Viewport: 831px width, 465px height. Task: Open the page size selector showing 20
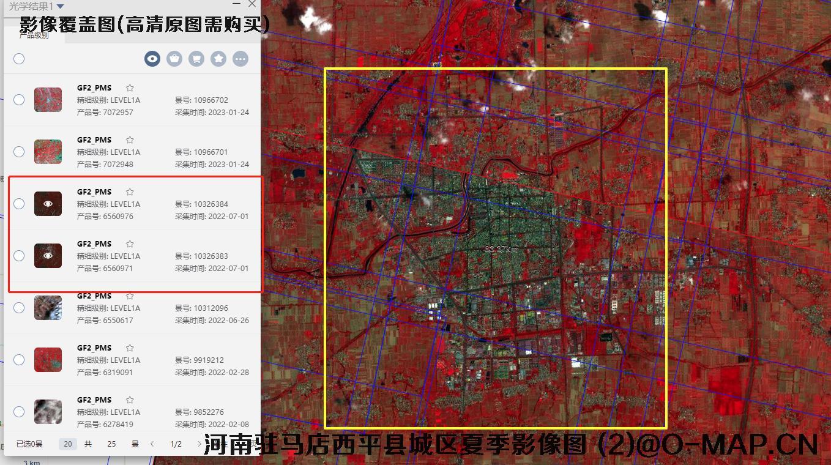[x=68, y=444]
